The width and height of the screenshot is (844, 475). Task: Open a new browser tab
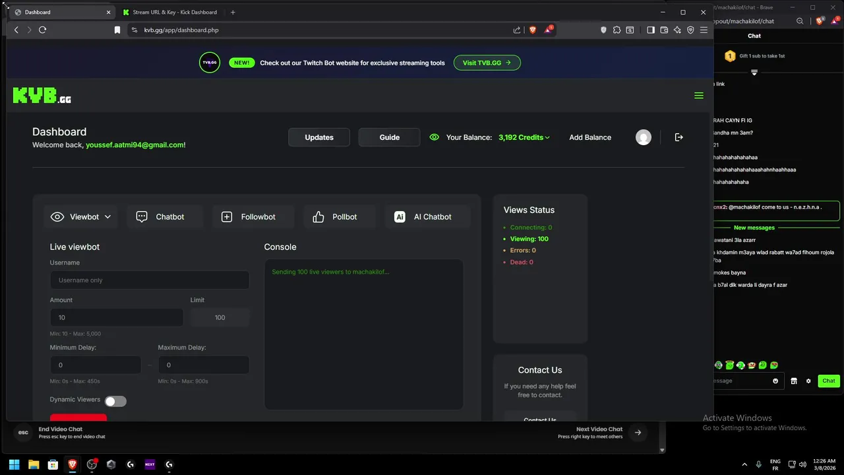tap(233, 12)
